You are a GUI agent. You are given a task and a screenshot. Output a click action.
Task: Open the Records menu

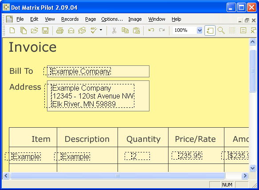[x=70, y=19]
